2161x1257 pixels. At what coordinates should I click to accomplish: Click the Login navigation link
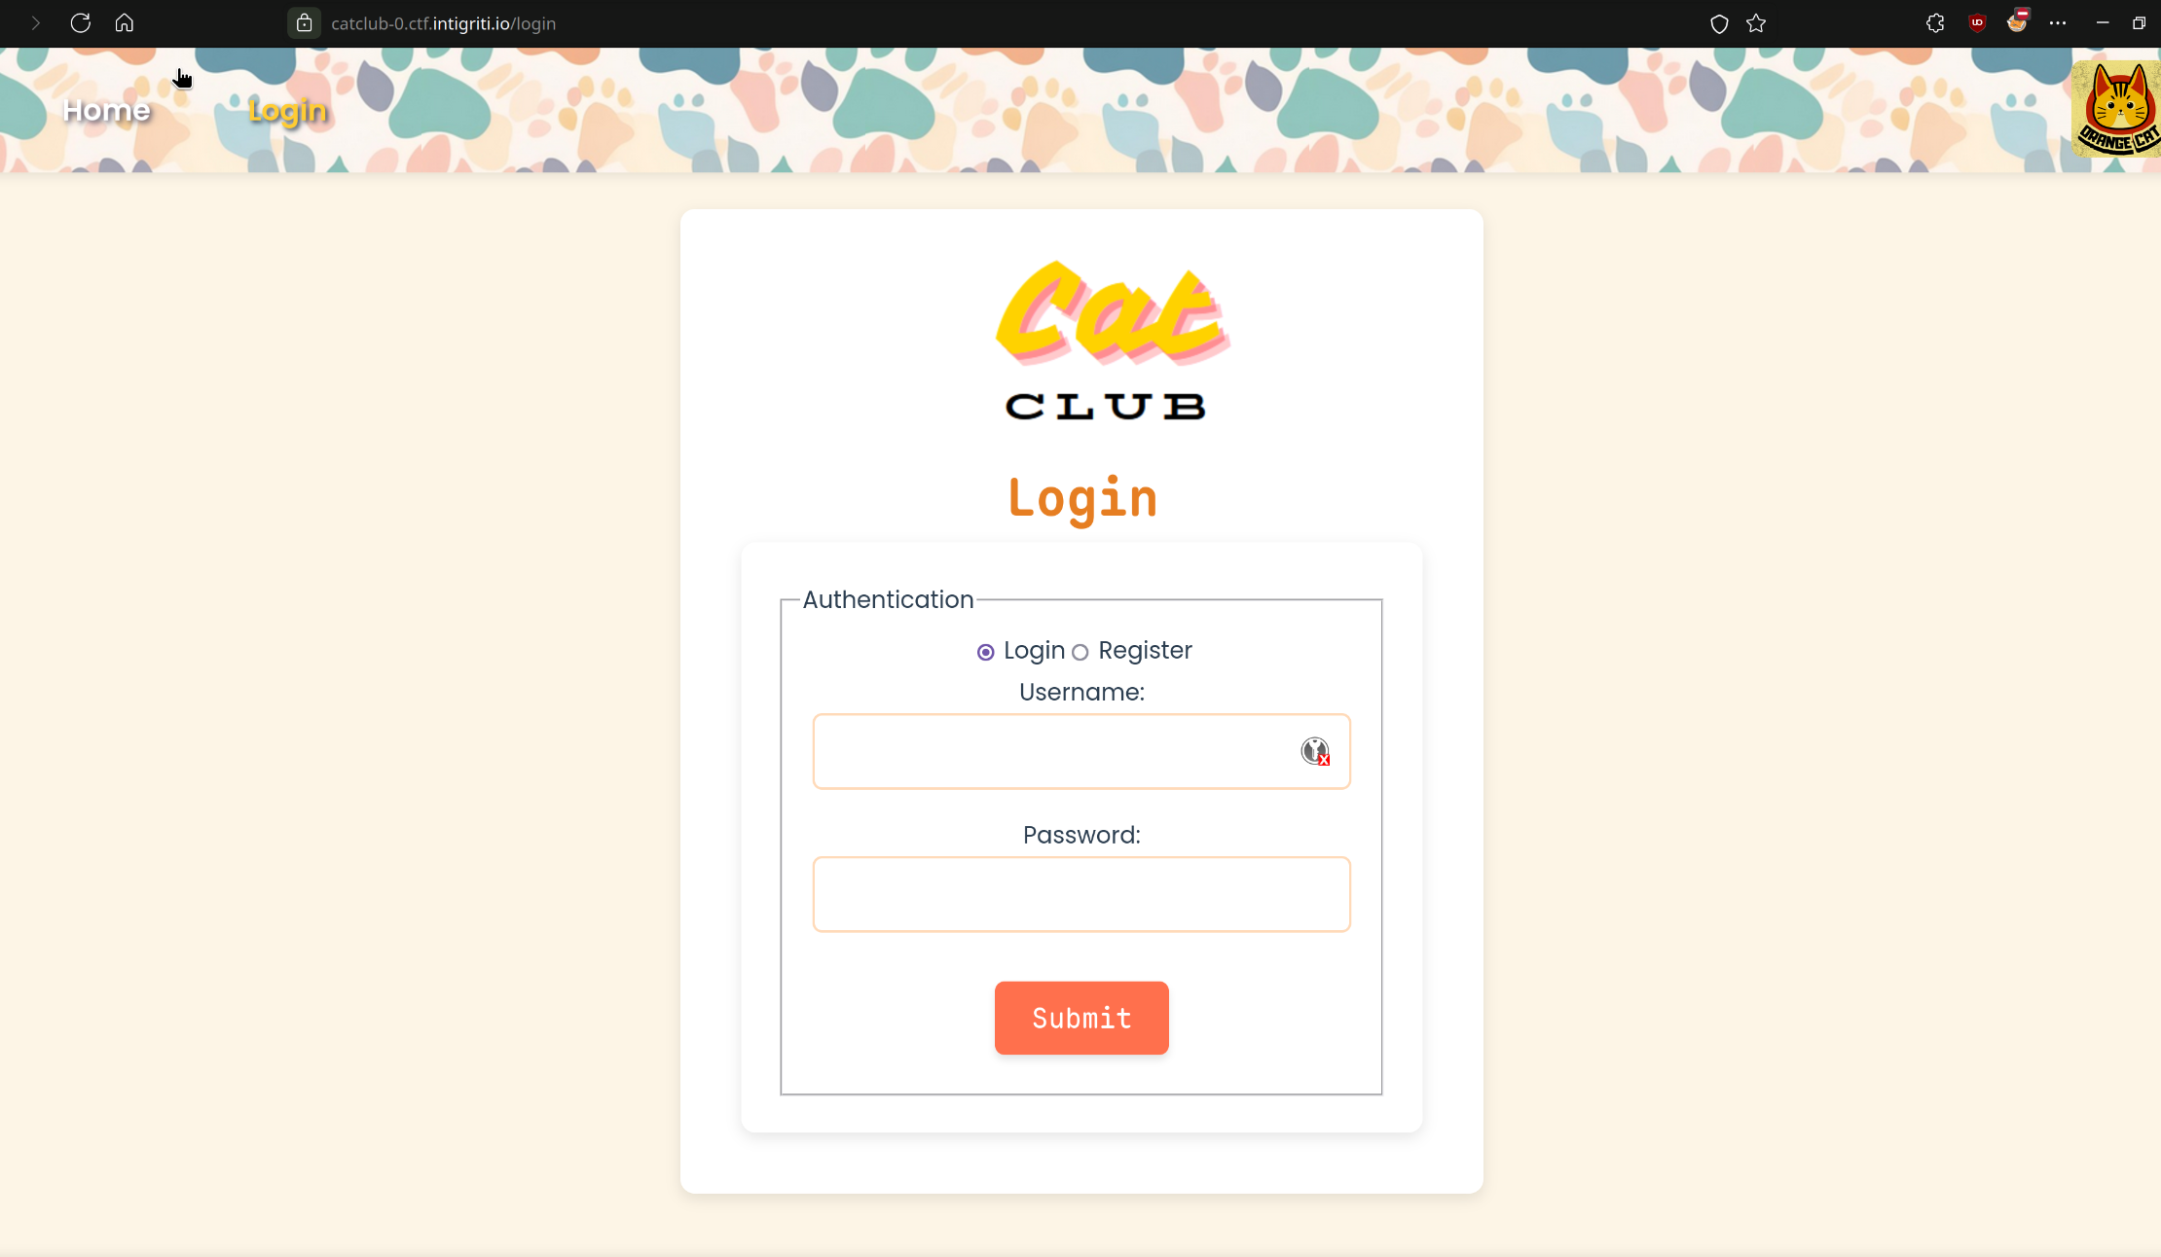[x=286, y=109]
